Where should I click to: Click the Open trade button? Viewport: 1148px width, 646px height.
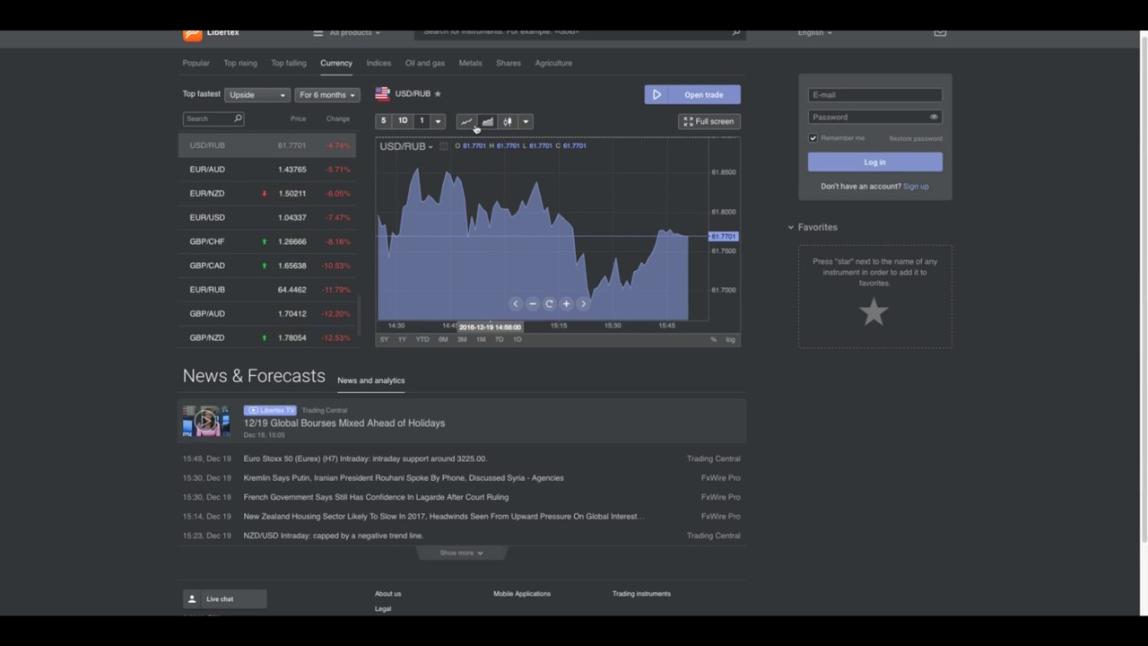pyautogui.click(x=692, y=95)
